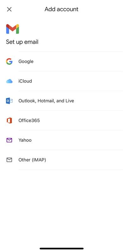Open Other (IMAP) setup

pos(62,160)
